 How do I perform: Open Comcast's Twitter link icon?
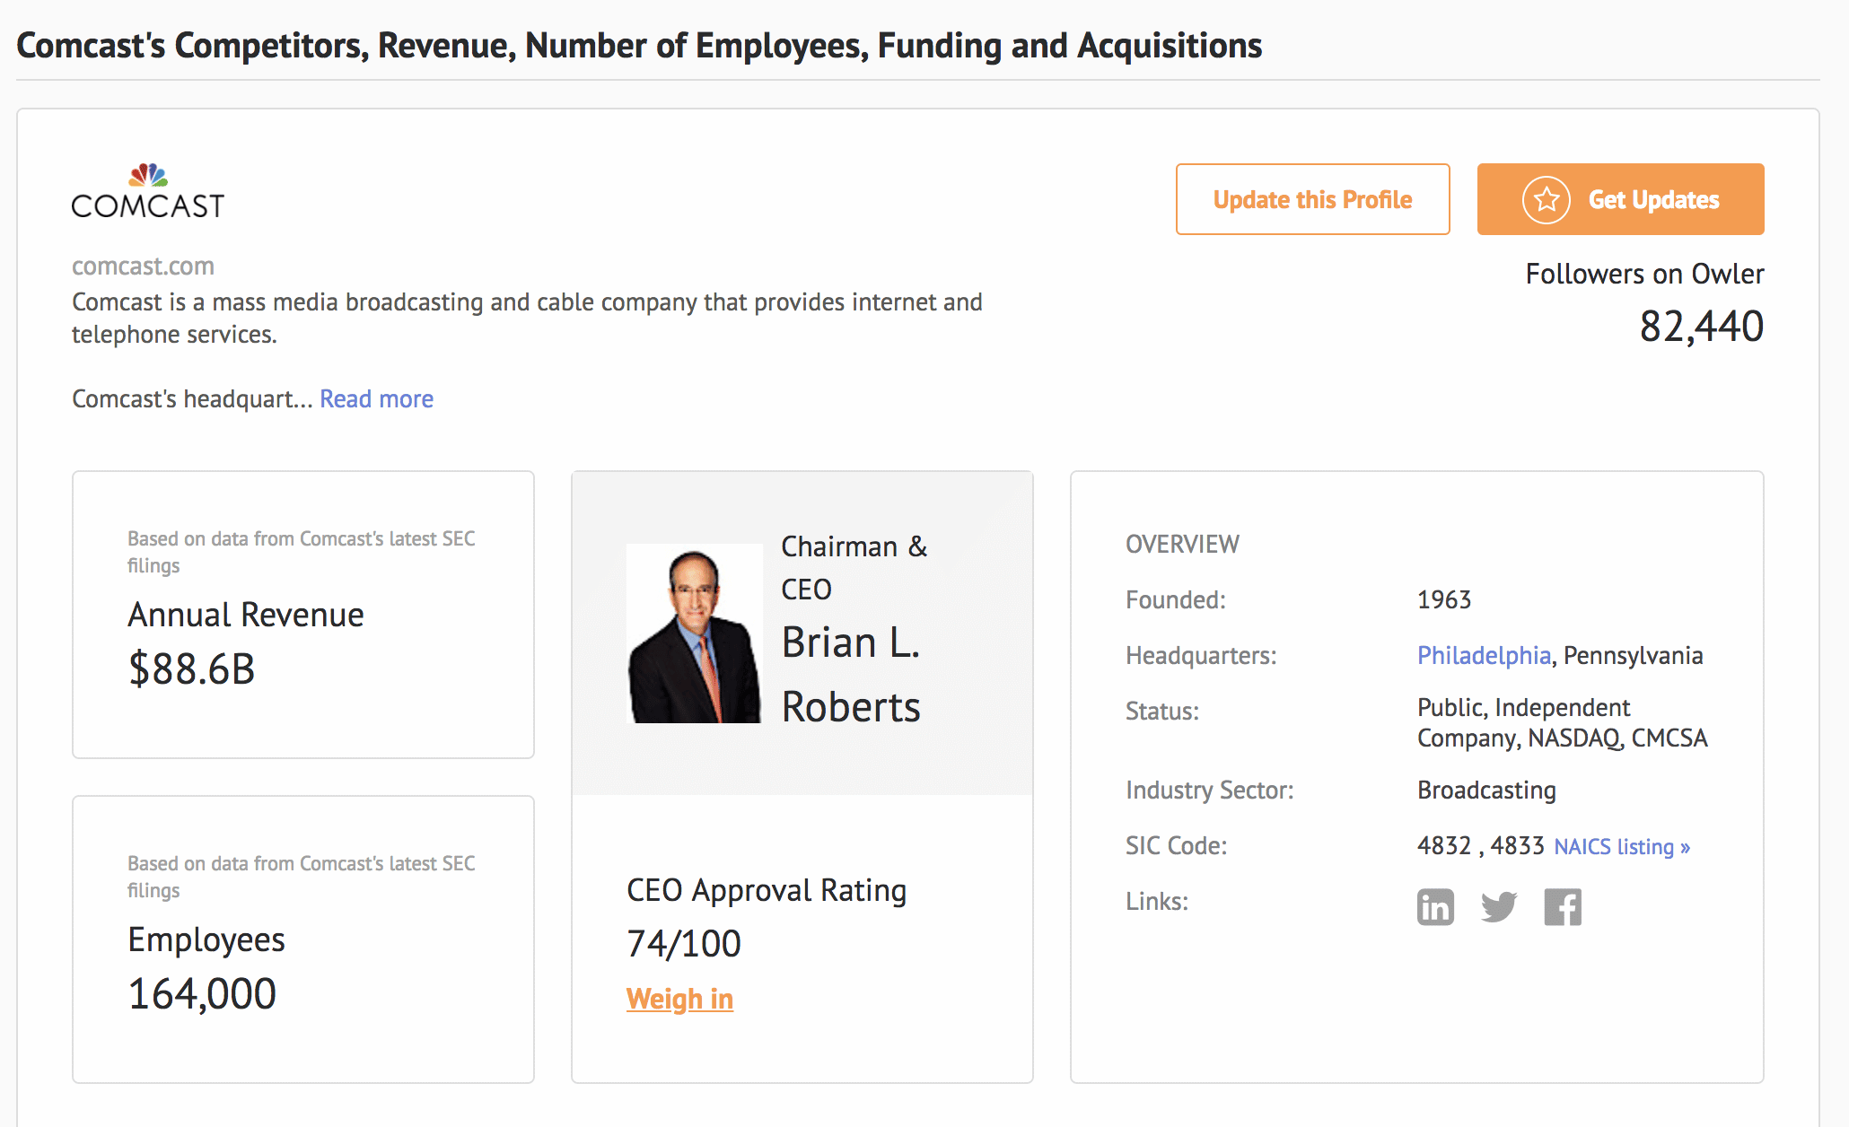[1499, 907]
